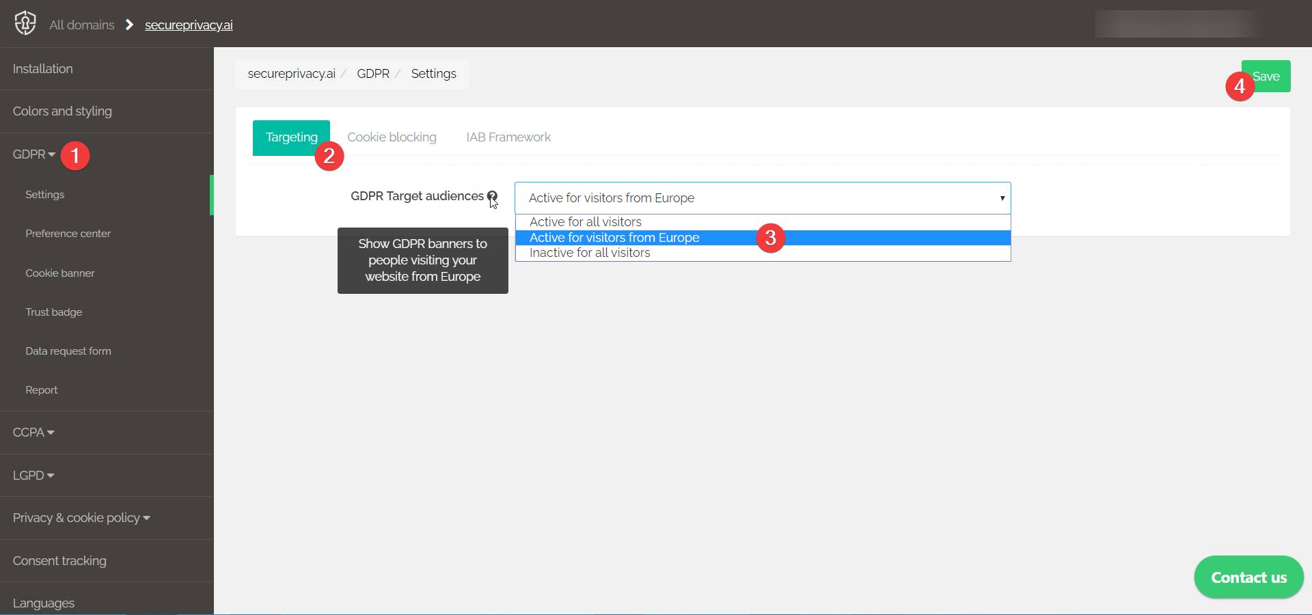The image size is (1312, 615).
Task: Open the Installation sidebar item
Action: 42,68
